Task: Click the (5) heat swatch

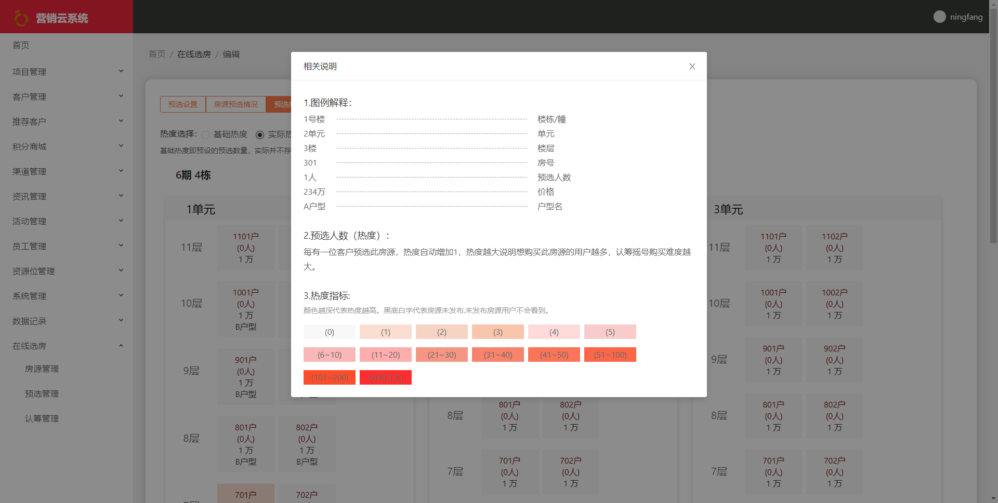Action: (x=610, y=332)
